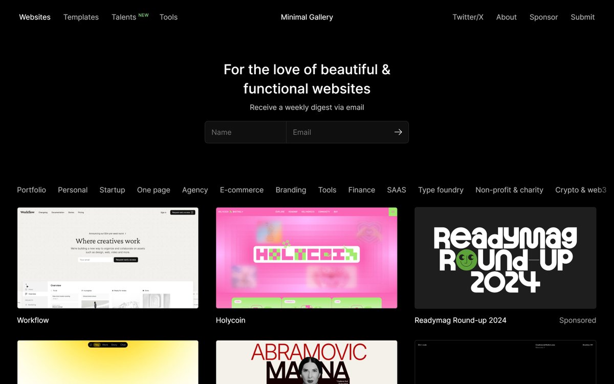This screenshot has width=614, height=384.
Task: Submit the newsletter form arrow
Action: (398, 132)
